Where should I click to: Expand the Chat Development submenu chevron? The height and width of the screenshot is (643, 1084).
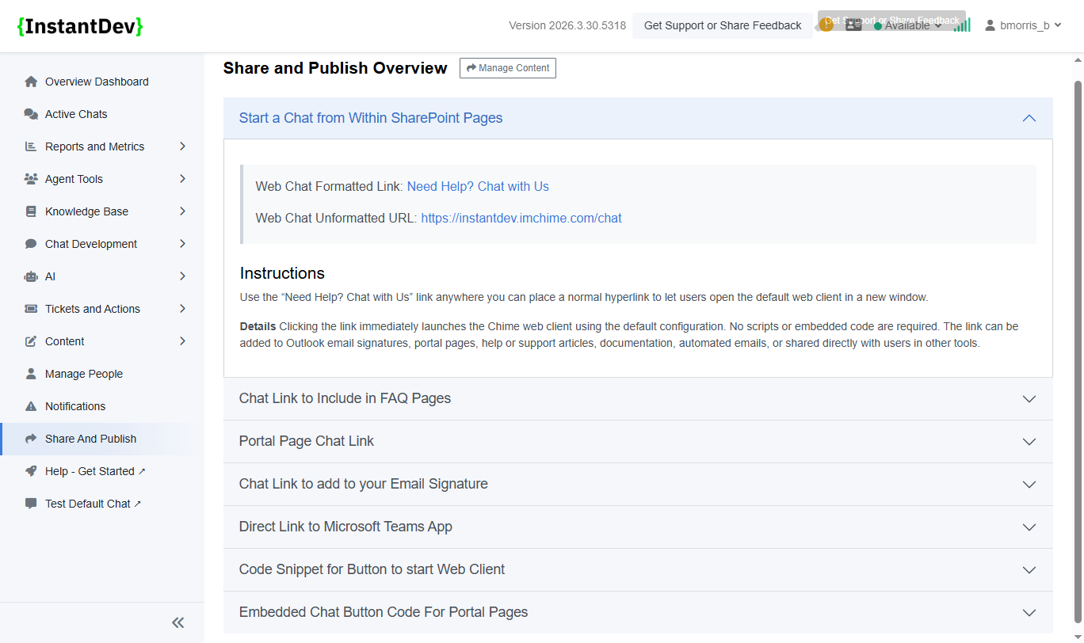(x=182, y=244)
